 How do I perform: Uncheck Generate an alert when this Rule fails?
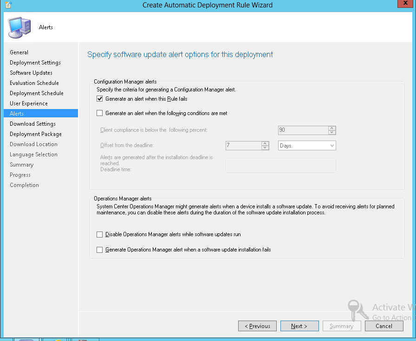(99, 99)
